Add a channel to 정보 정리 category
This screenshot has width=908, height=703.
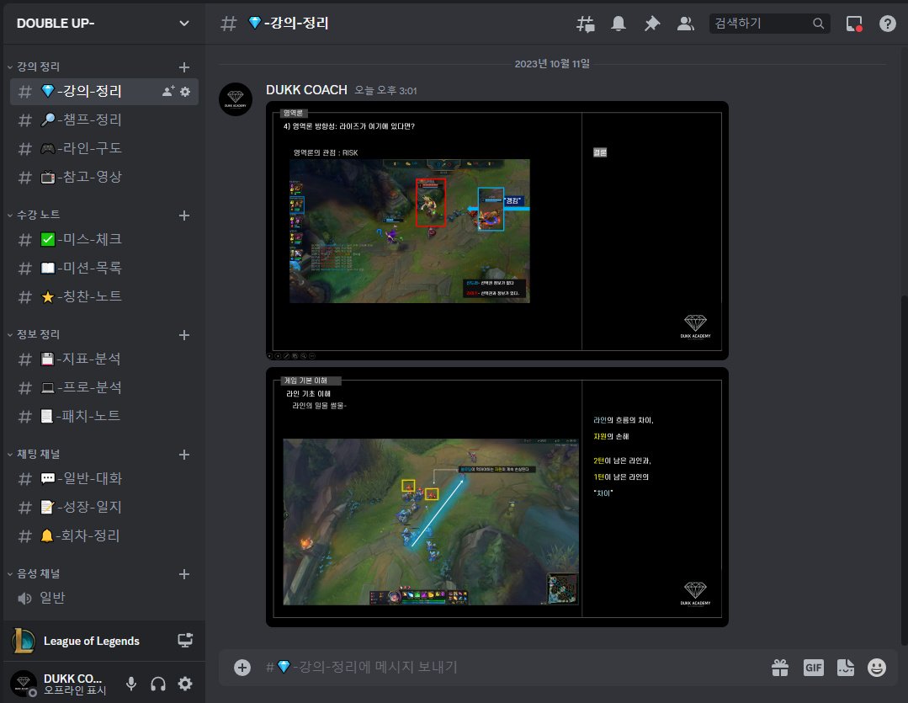point(184,335)
